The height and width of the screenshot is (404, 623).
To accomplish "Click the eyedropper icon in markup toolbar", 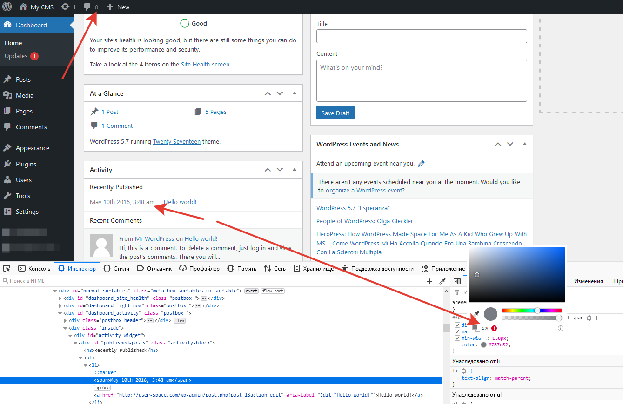I will pyautogui.click(x=442, y=281).
